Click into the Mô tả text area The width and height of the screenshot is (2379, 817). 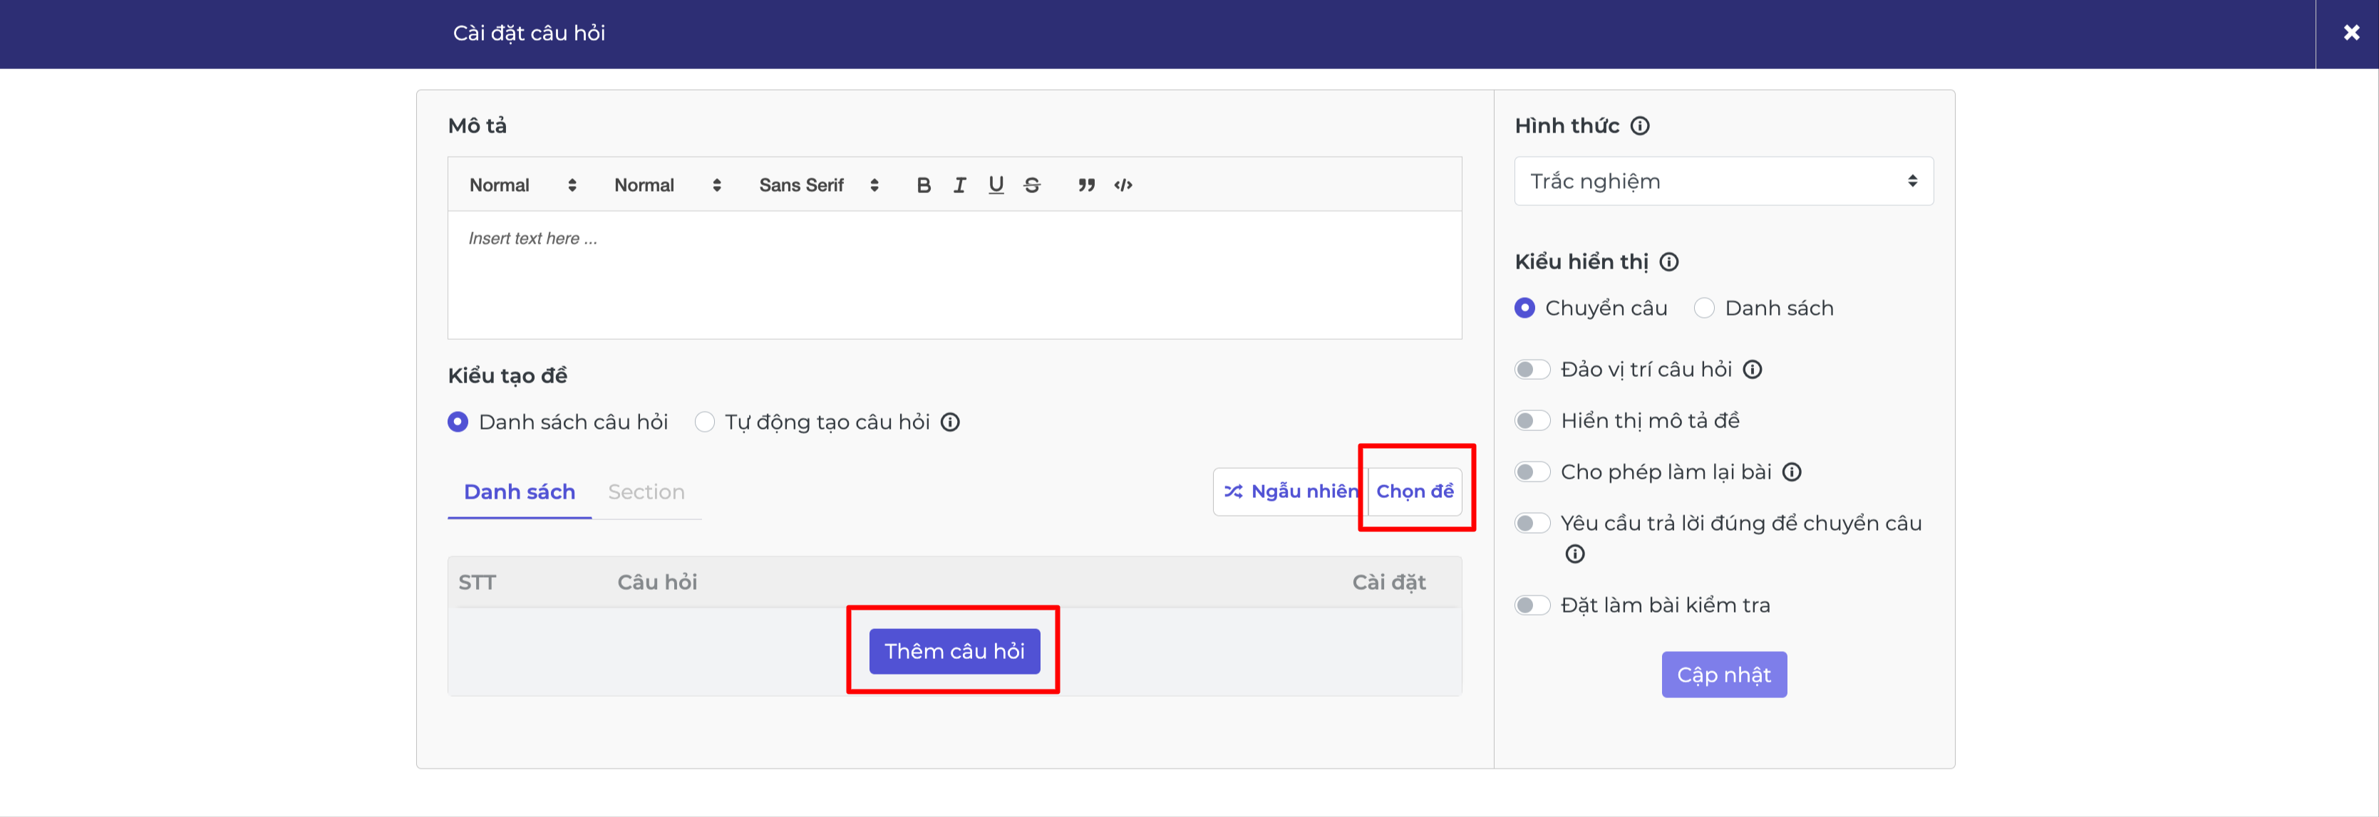tap(954, 275)
